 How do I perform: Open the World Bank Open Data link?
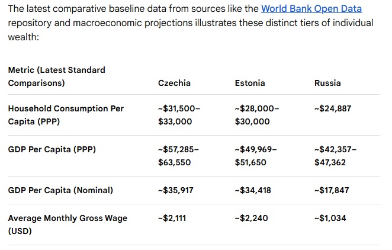[311, 9]
